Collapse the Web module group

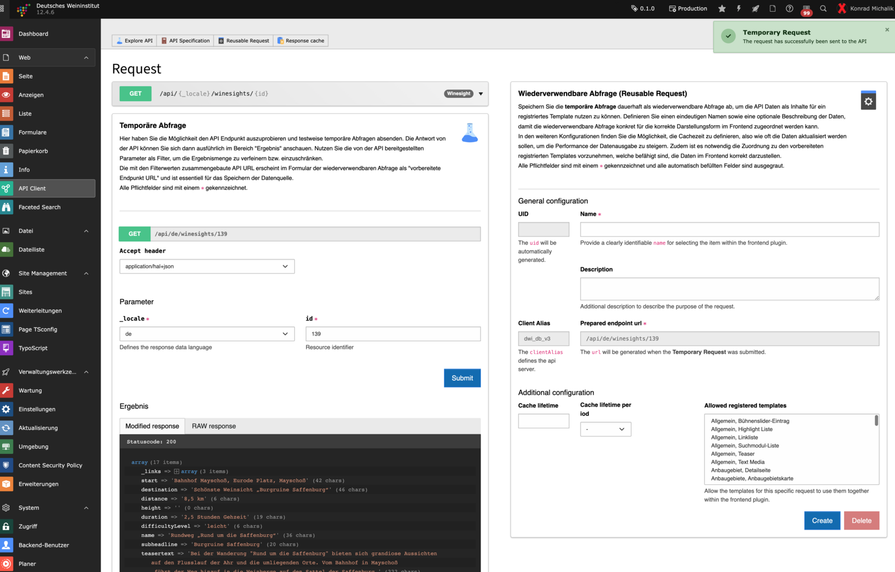point(86,58)
